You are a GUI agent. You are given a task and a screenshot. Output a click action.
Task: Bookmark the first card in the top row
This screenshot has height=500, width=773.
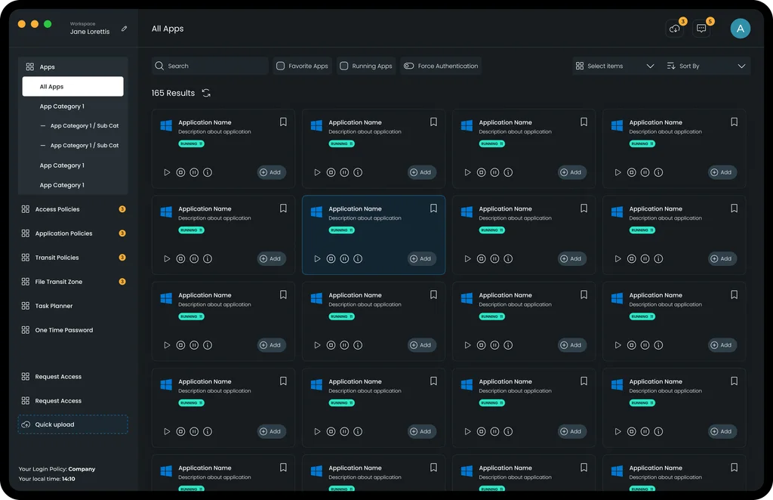point(283,122)
